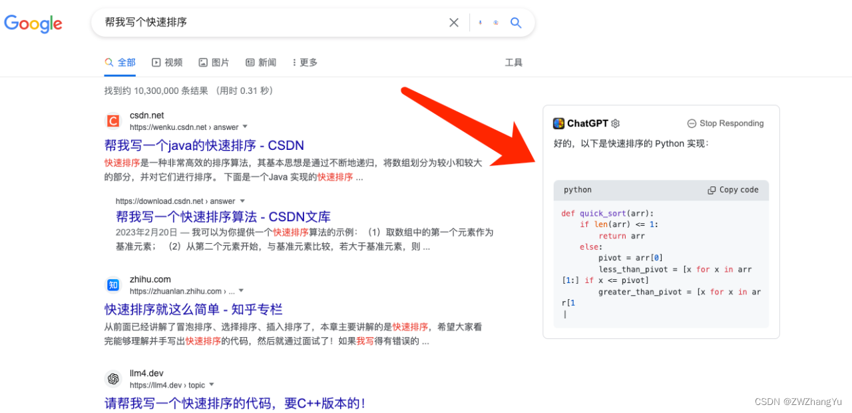Switch to the 图片 tab

pyautogui.click(x=214, y=63)
